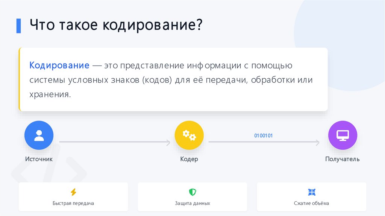Viewport: 385px width, 216px height.
Task: Select the green shield icon
Action: coord(192,192)
